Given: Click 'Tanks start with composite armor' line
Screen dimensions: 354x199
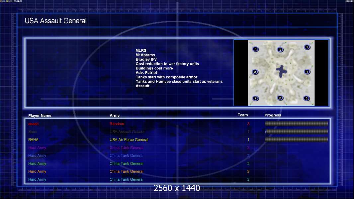Looking at the screenshot, I should [x=166, y=77].
